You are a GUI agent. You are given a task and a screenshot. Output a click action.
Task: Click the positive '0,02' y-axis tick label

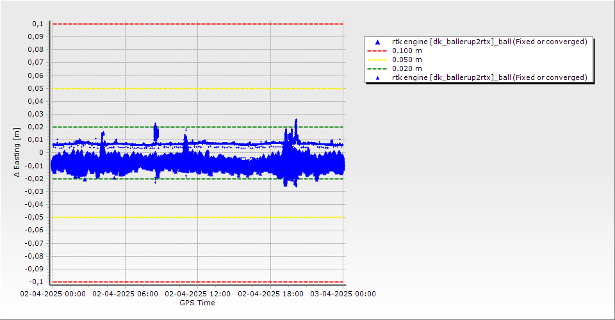[36, 127]
